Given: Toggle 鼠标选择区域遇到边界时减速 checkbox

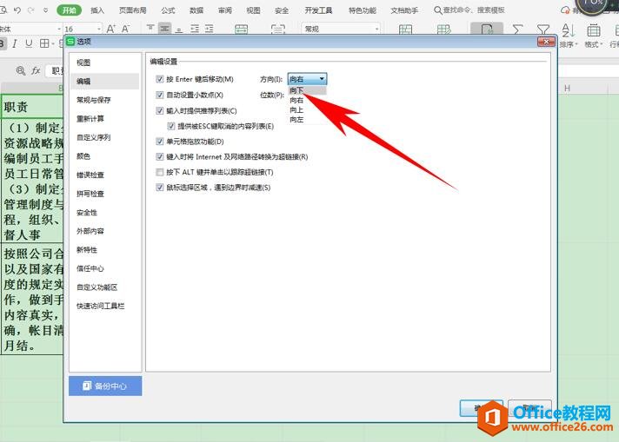Looking at the screenshot, I should pos(160,188).
